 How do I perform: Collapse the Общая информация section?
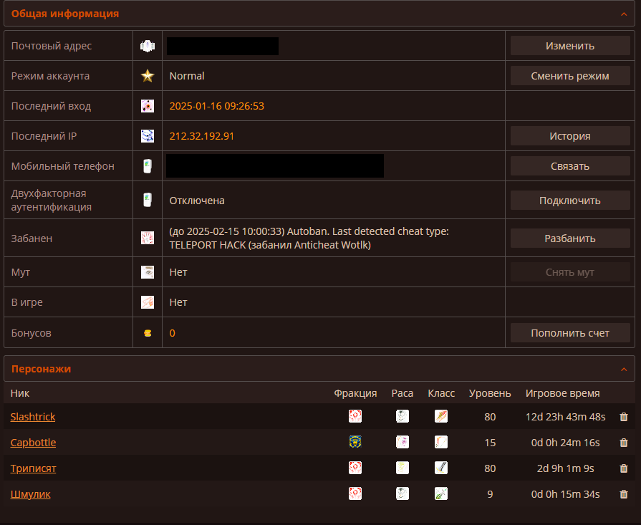[x=623, y=14]
